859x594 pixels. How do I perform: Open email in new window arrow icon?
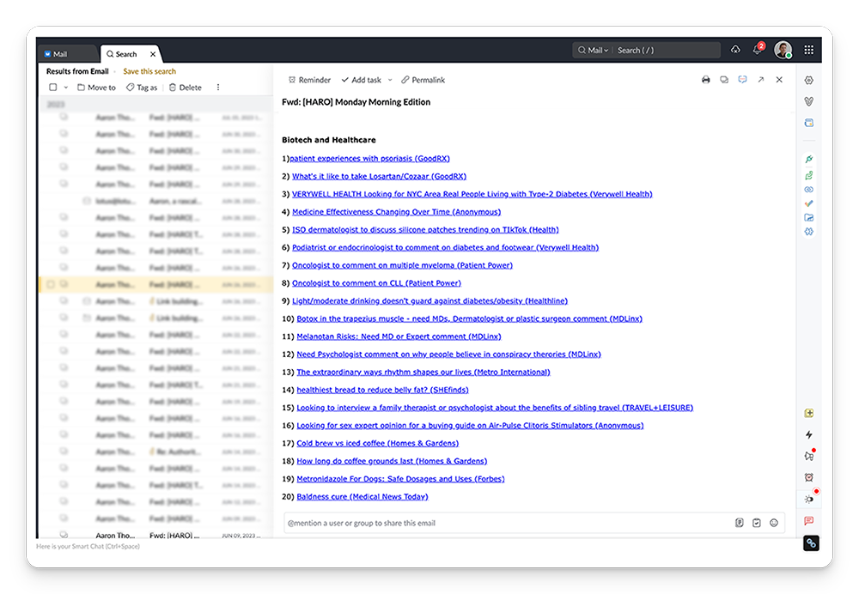pyautogui.click(x=761, y=80)
